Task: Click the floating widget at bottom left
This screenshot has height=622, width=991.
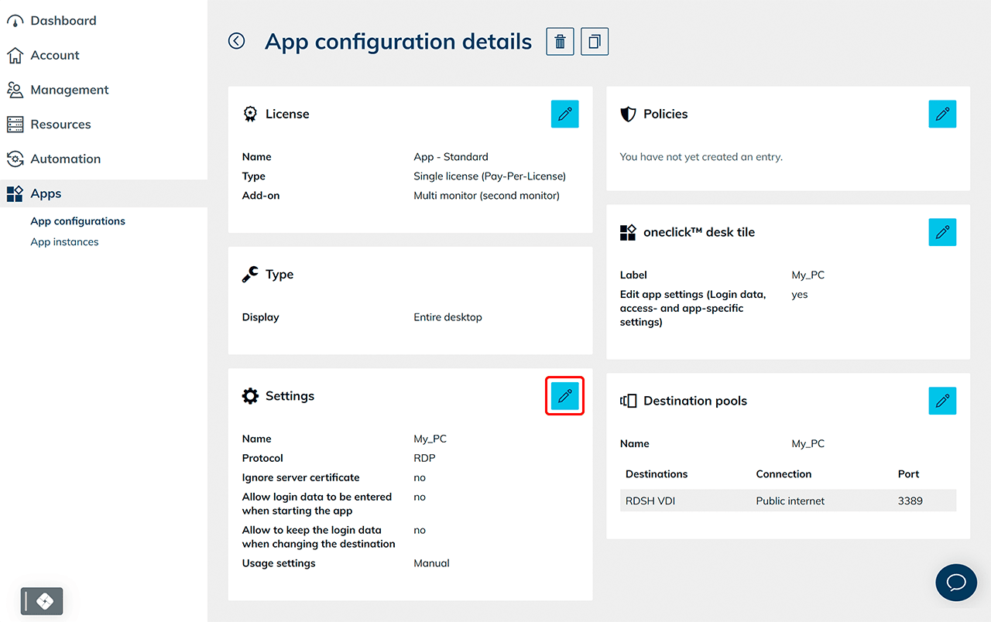Action: coord(42,601)
